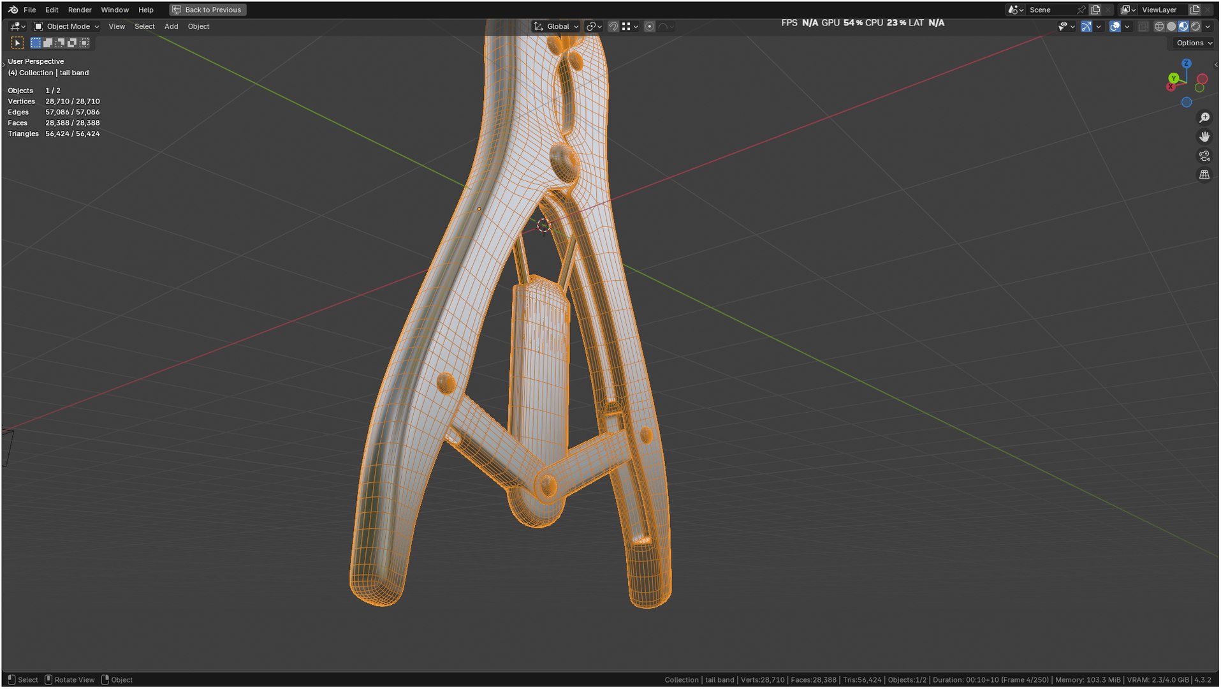Choose the Subtract selection mode icon
The image size is (1221, 689).
(60, 43)
